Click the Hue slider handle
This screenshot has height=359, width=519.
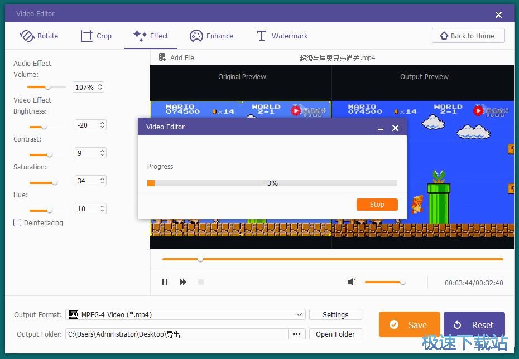point(49,210)
